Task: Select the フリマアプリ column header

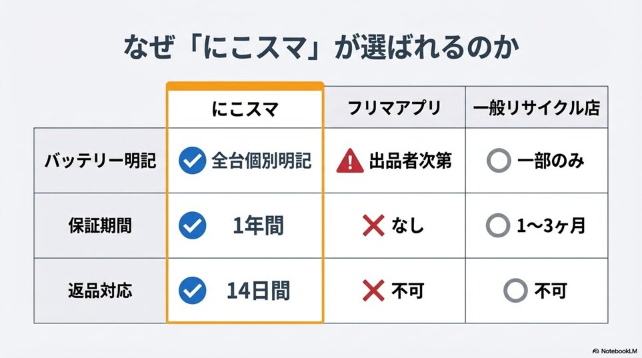Action: pos(395,107)
